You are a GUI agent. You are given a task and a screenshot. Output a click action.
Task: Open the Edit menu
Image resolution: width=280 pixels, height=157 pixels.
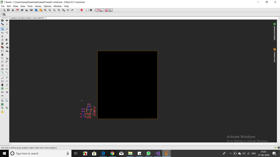click(x=8, y=6)
